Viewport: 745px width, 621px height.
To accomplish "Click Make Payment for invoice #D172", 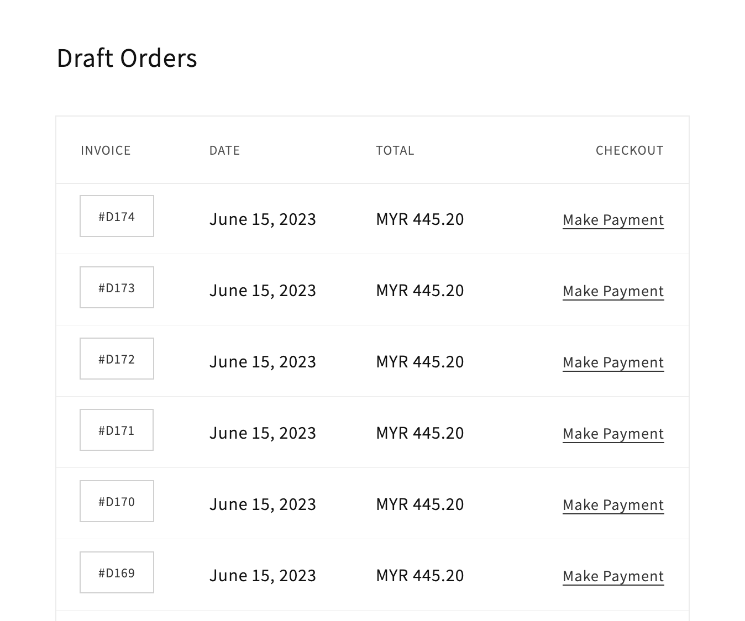I will [x=613, y=362].
